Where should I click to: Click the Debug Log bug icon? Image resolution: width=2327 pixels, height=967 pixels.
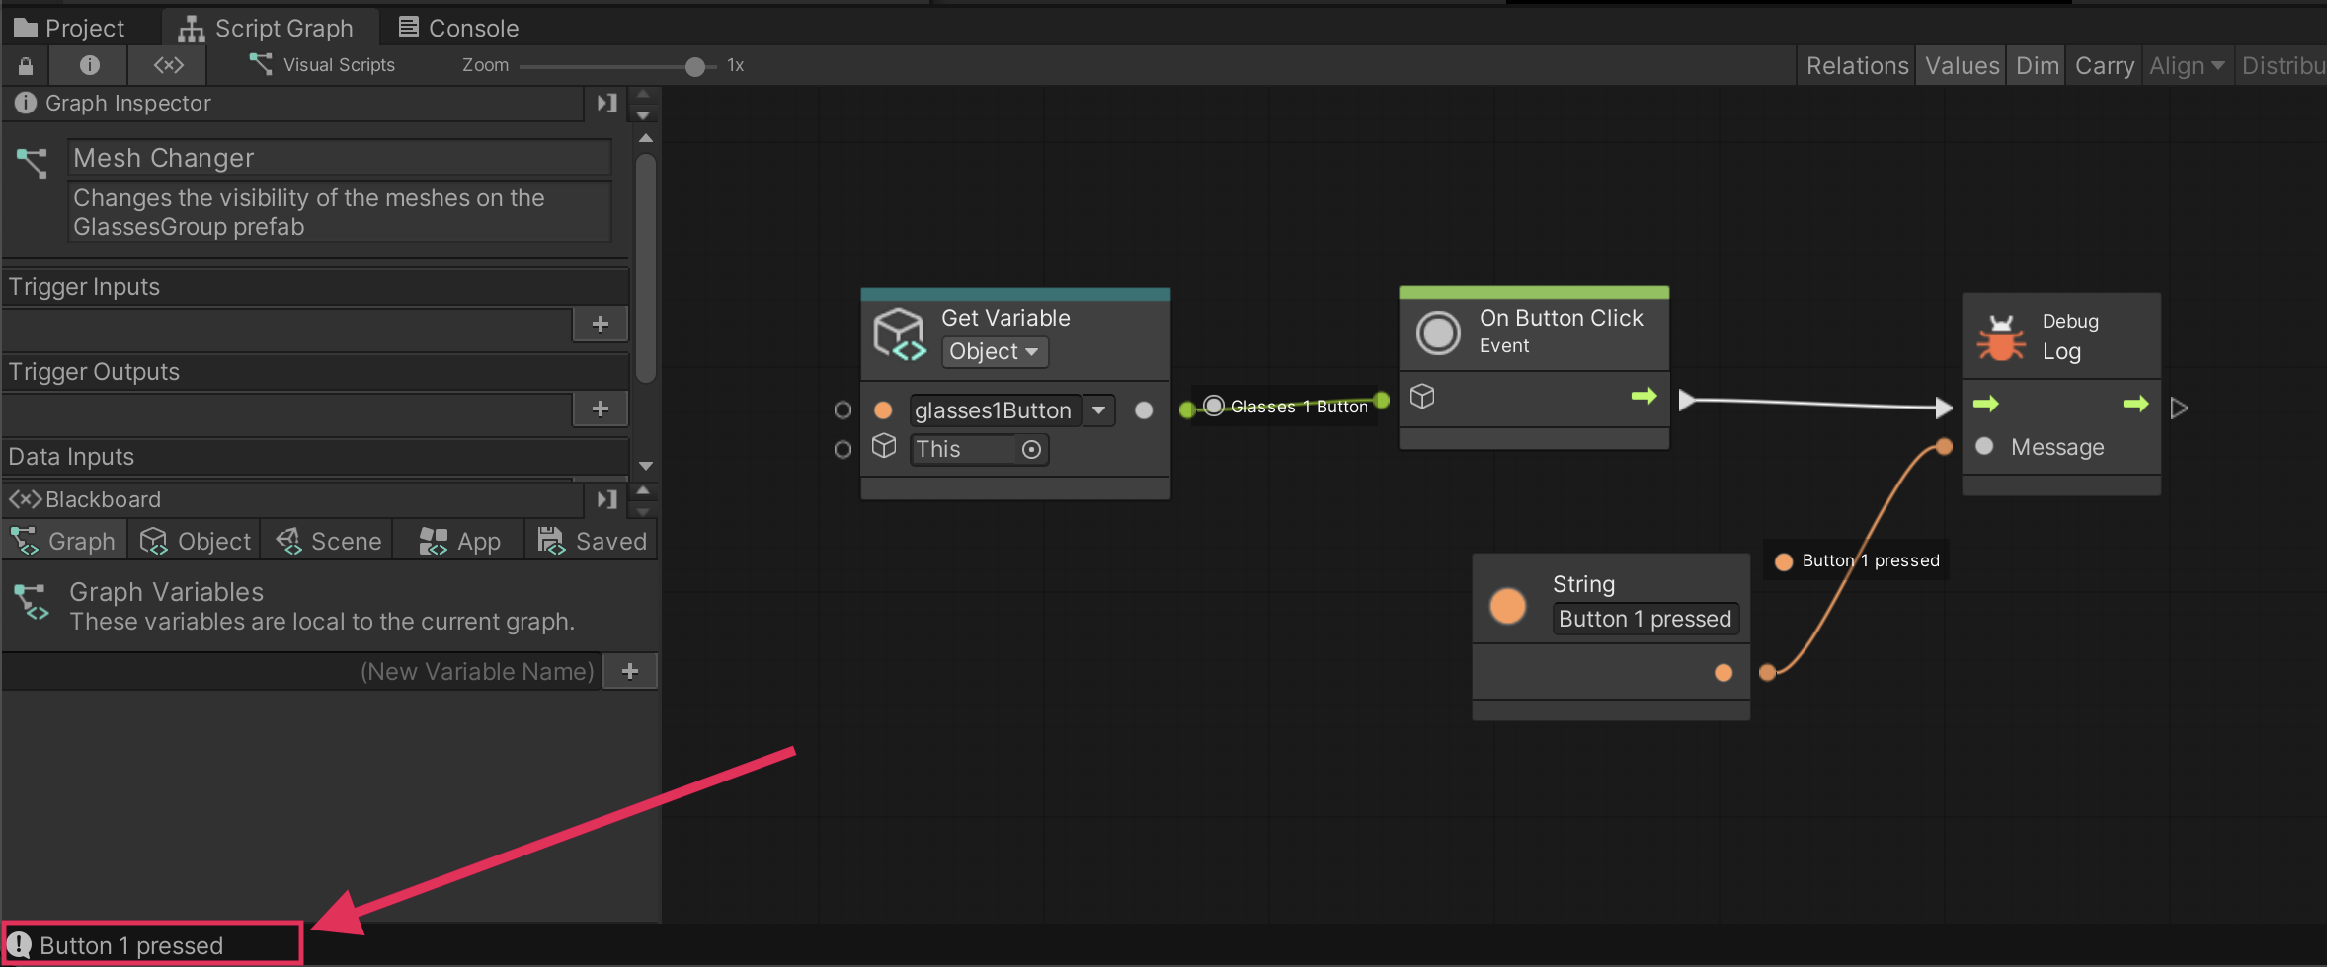pos(2000,337)
